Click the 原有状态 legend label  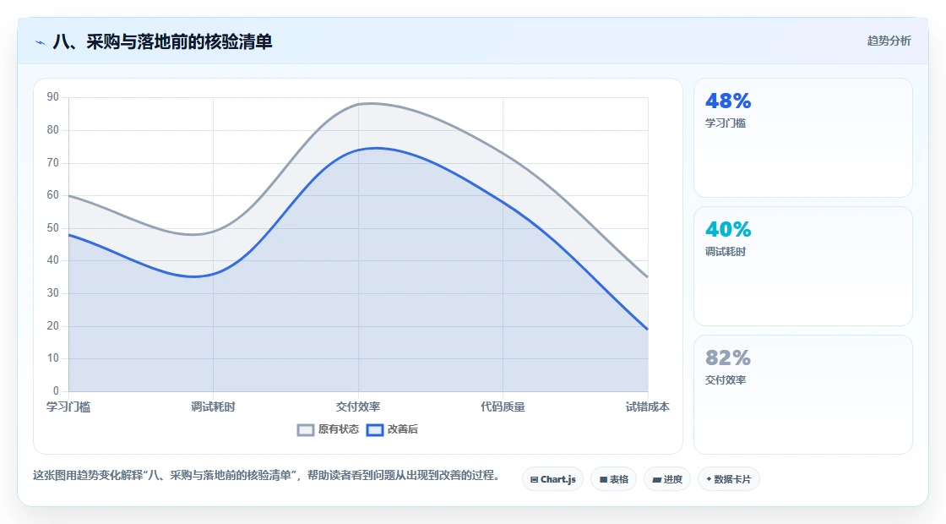tap(339, 429)
